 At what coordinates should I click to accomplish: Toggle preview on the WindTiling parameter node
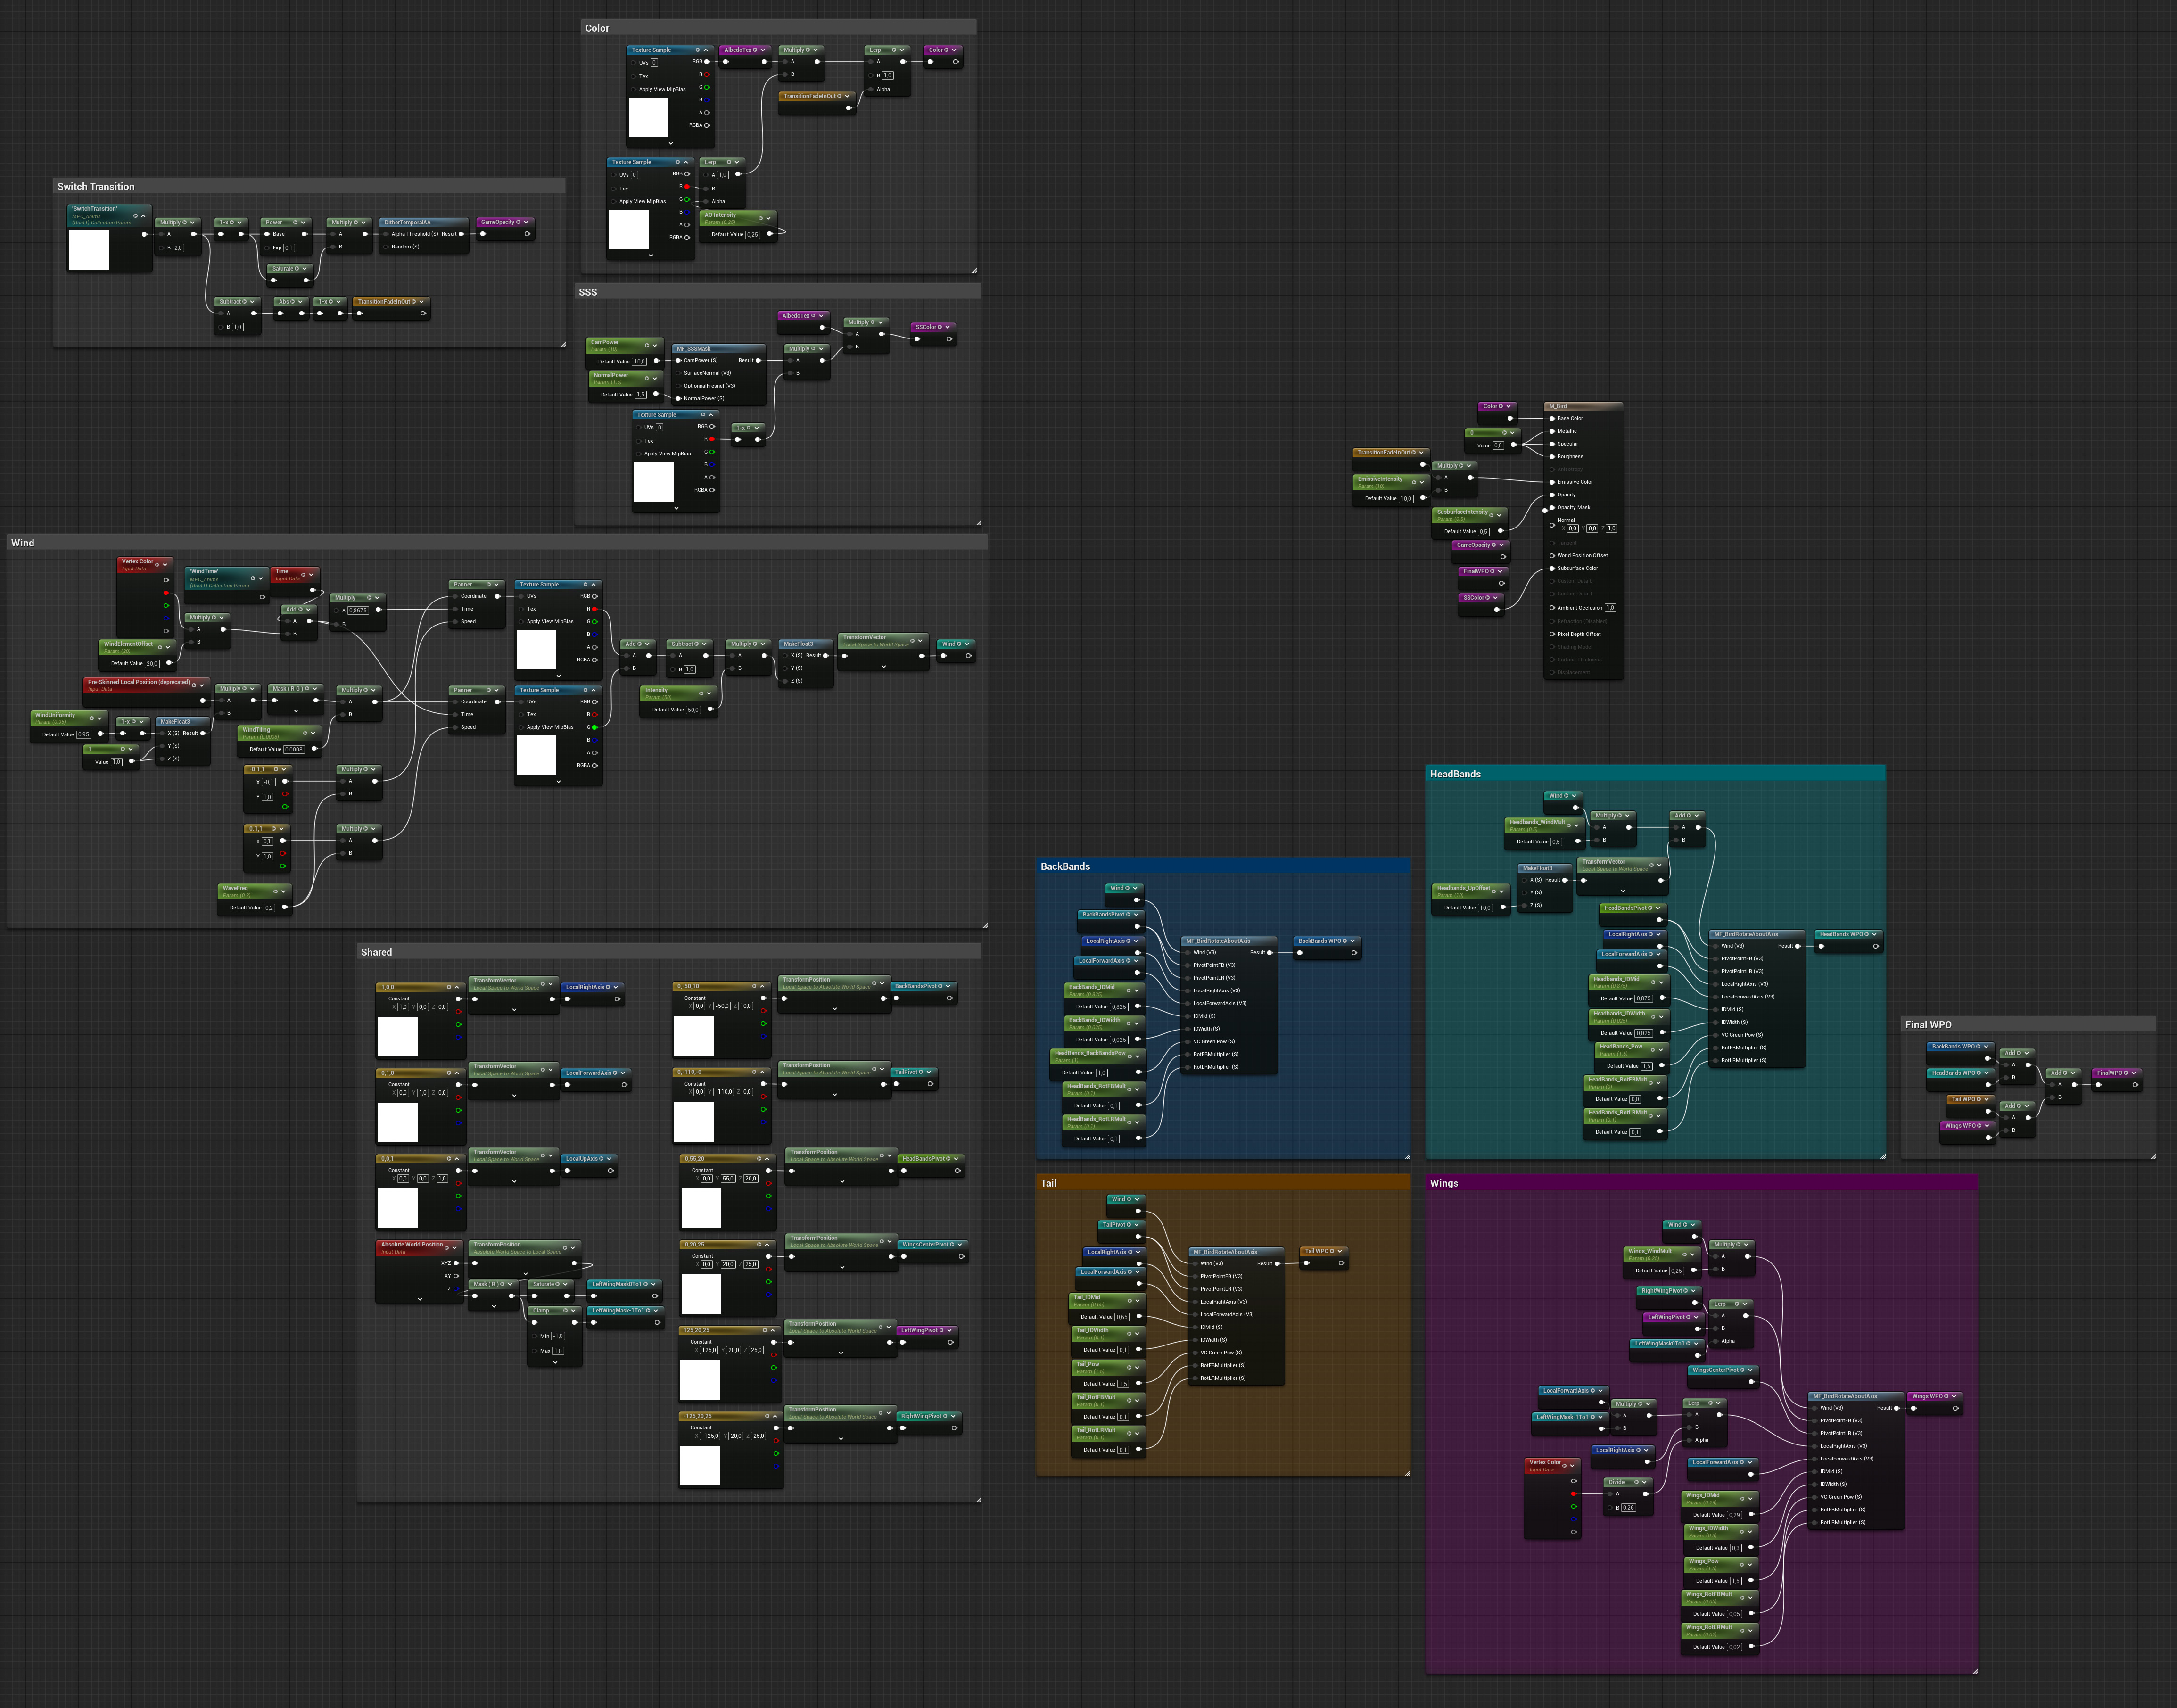pos(304,733)
